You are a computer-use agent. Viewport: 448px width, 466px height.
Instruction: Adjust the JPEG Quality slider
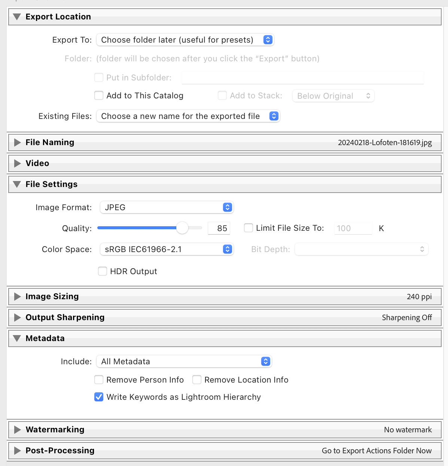click(x=182, y=228)
